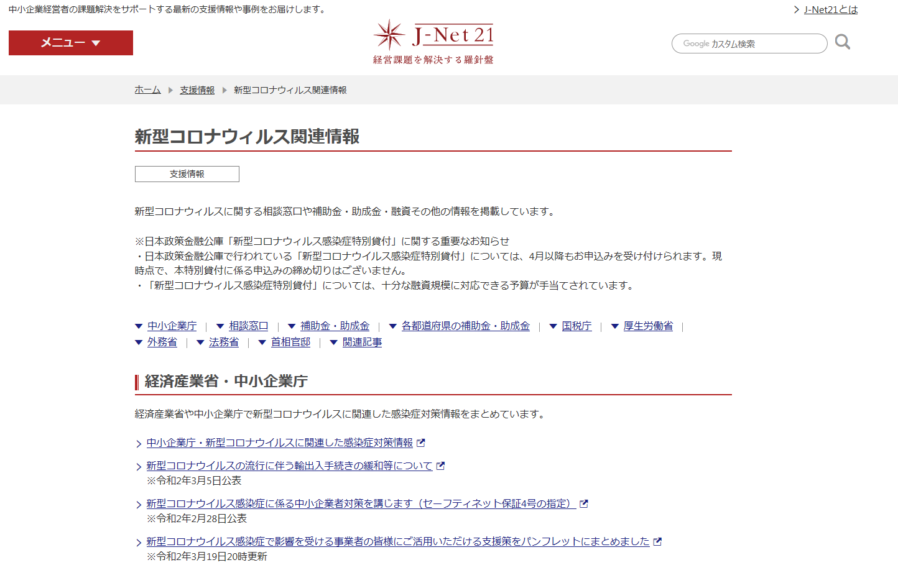Jump to the 厚生労働省 section
The image size is (898, 565).
tap(648, 326)
